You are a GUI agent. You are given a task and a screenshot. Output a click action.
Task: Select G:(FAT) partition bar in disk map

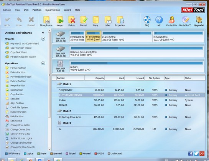(x=137, y=66)
